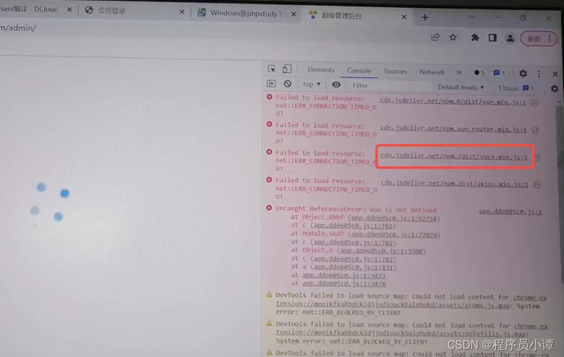The width and height of the screenshot is (564, 357).
Task: Click the share page icon
Action: coord(435,38)
